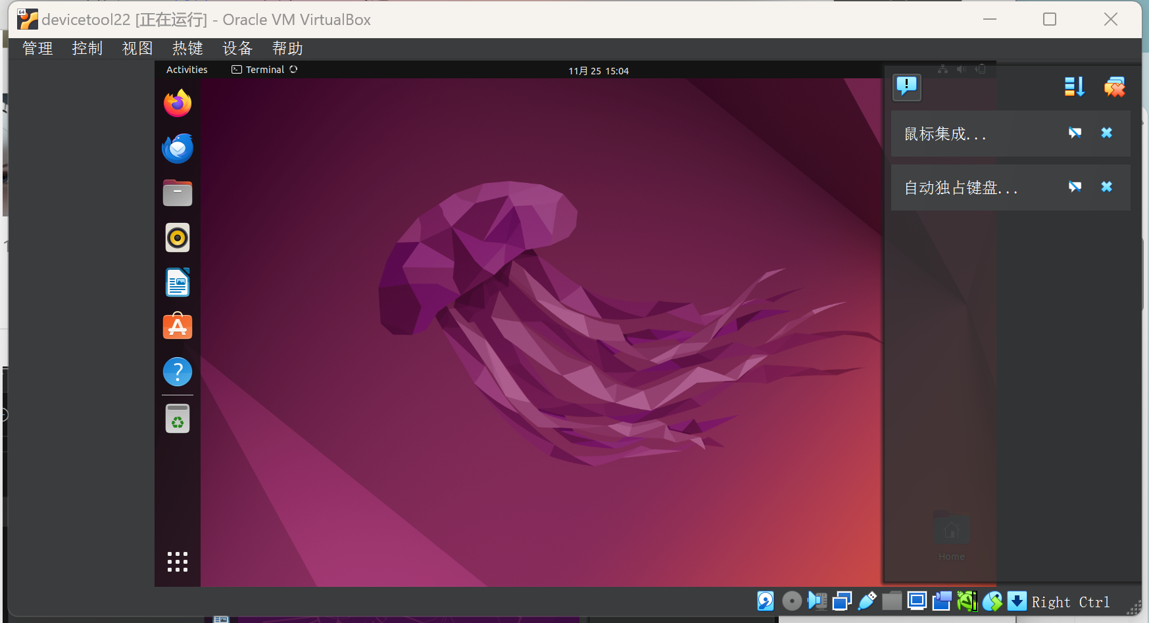The width and height of the screenshot is (1149, 623).
Task: Delete all notifications with the red X icon
Action: (x=1115, y=87)
